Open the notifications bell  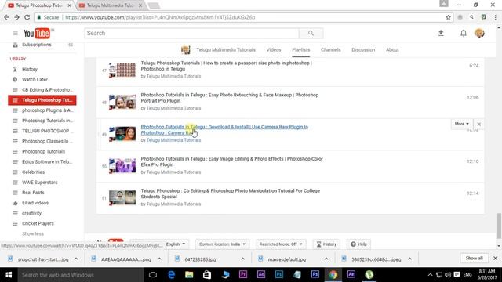tap(464, 33)
